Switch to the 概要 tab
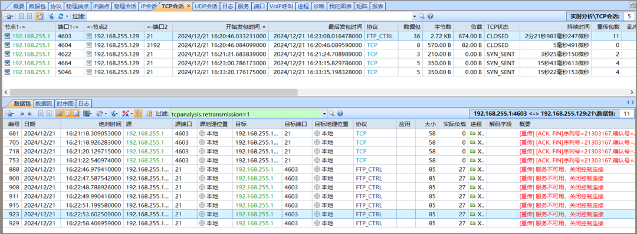 click(18, 6)
